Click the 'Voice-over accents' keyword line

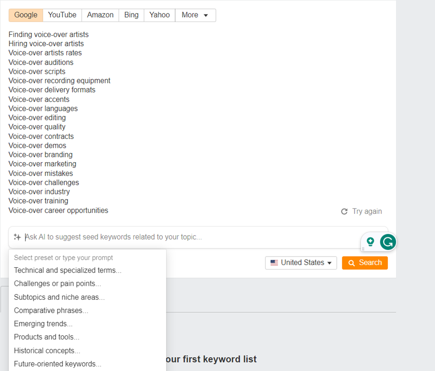[39, 99]
